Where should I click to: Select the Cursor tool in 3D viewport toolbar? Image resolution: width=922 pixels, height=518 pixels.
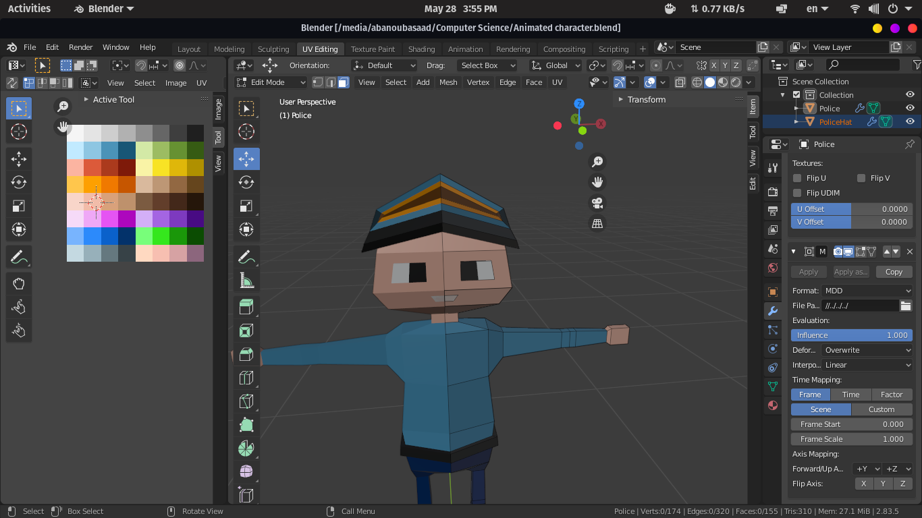pyautogui.click(x=246, y=132)
